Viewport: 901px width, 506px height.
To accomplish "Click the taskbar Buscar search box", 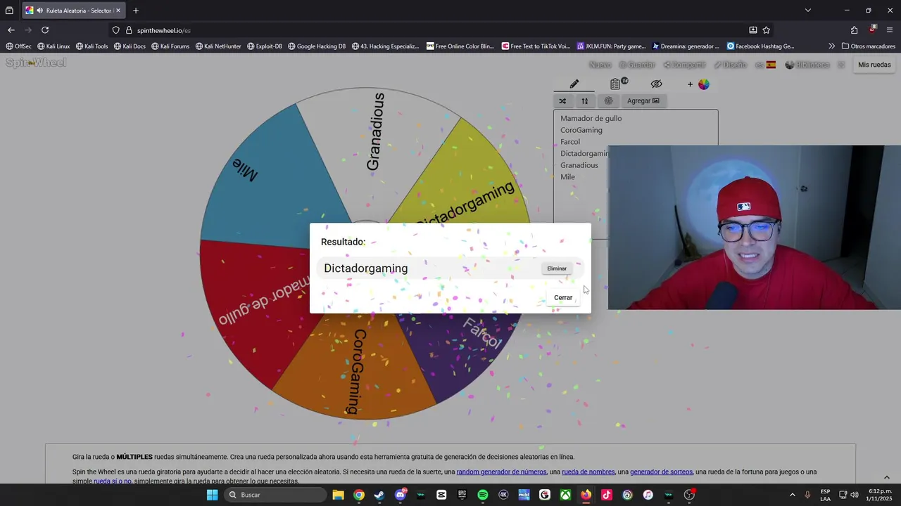I will (x=276, y=495).
